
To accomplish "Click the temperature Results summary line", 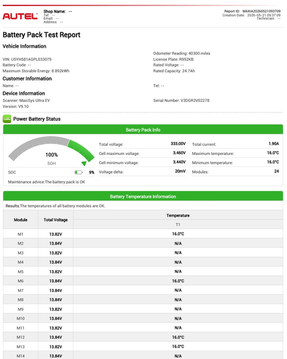I will tap(55, 206).
